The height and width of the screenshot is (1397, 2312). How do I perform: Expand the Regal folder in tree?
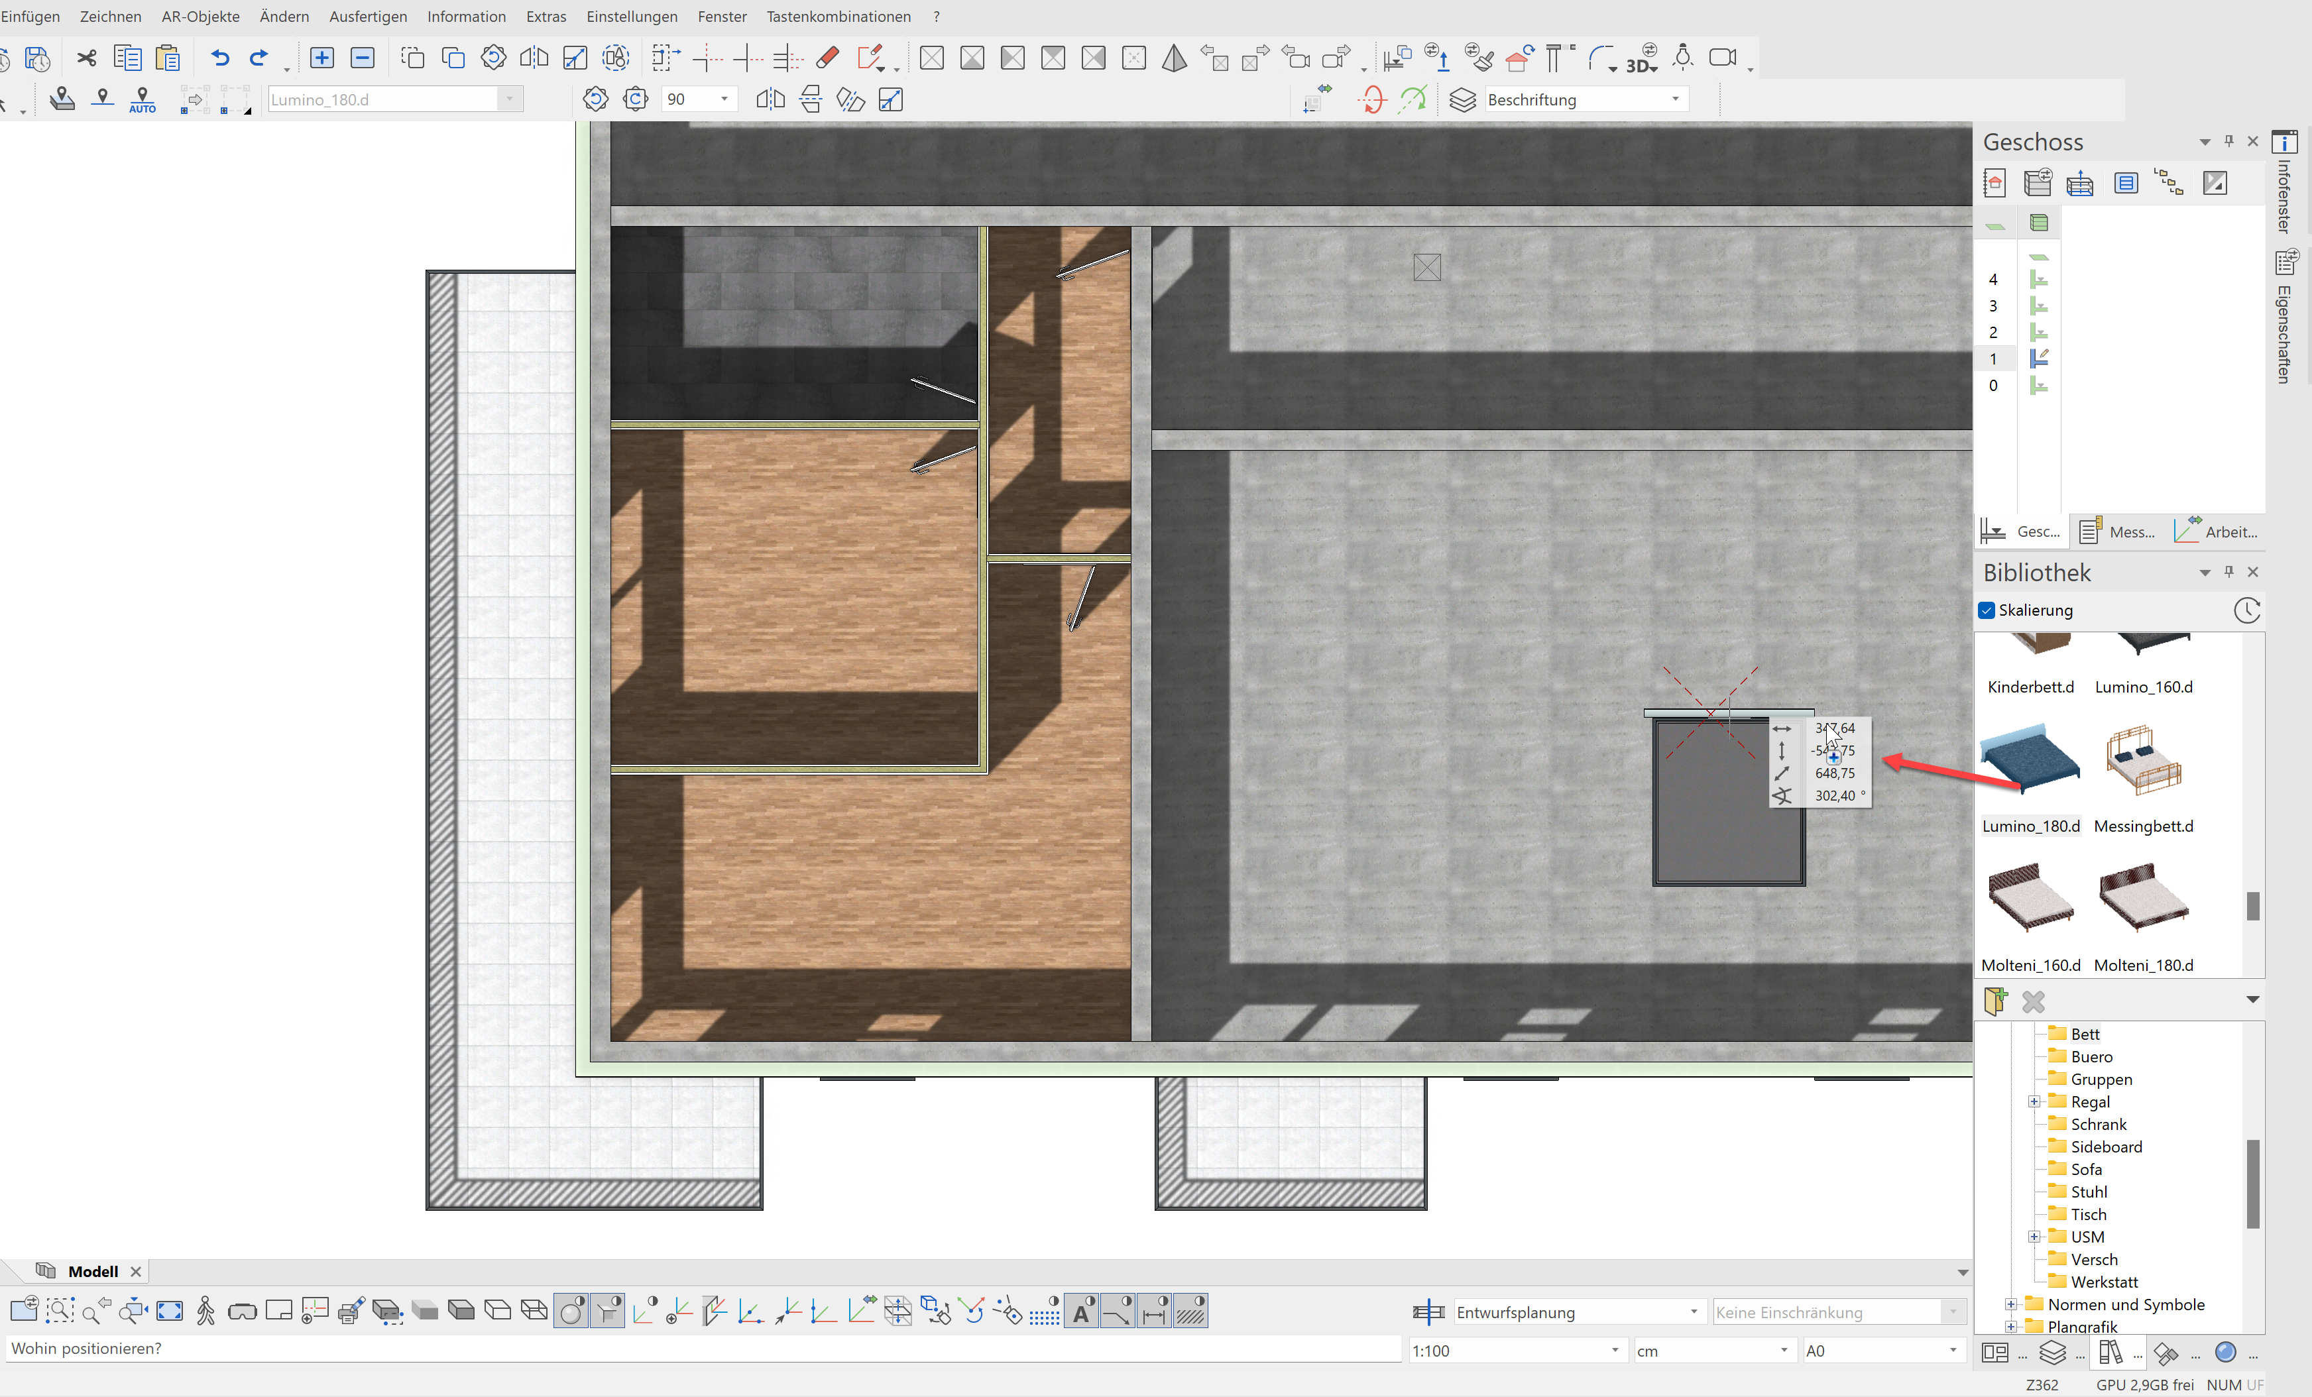(2034, 1101)
